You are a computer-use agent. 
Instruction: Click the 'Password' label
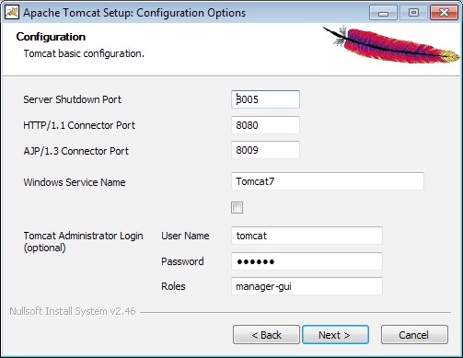coord(182,261)
